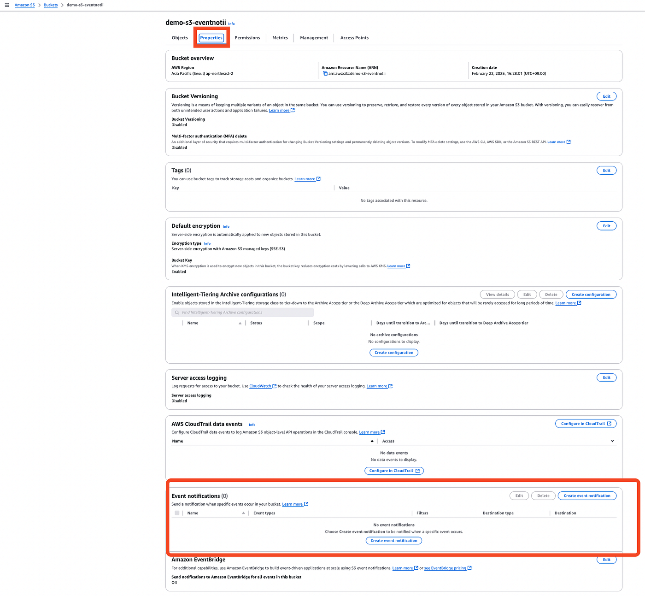Click the external link icon beside CloudWatch

pyautogui.click(x=275, y=386)
